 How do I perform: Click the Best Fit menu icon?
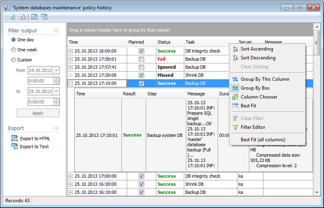pyautogui.click(x=235, y=106)
